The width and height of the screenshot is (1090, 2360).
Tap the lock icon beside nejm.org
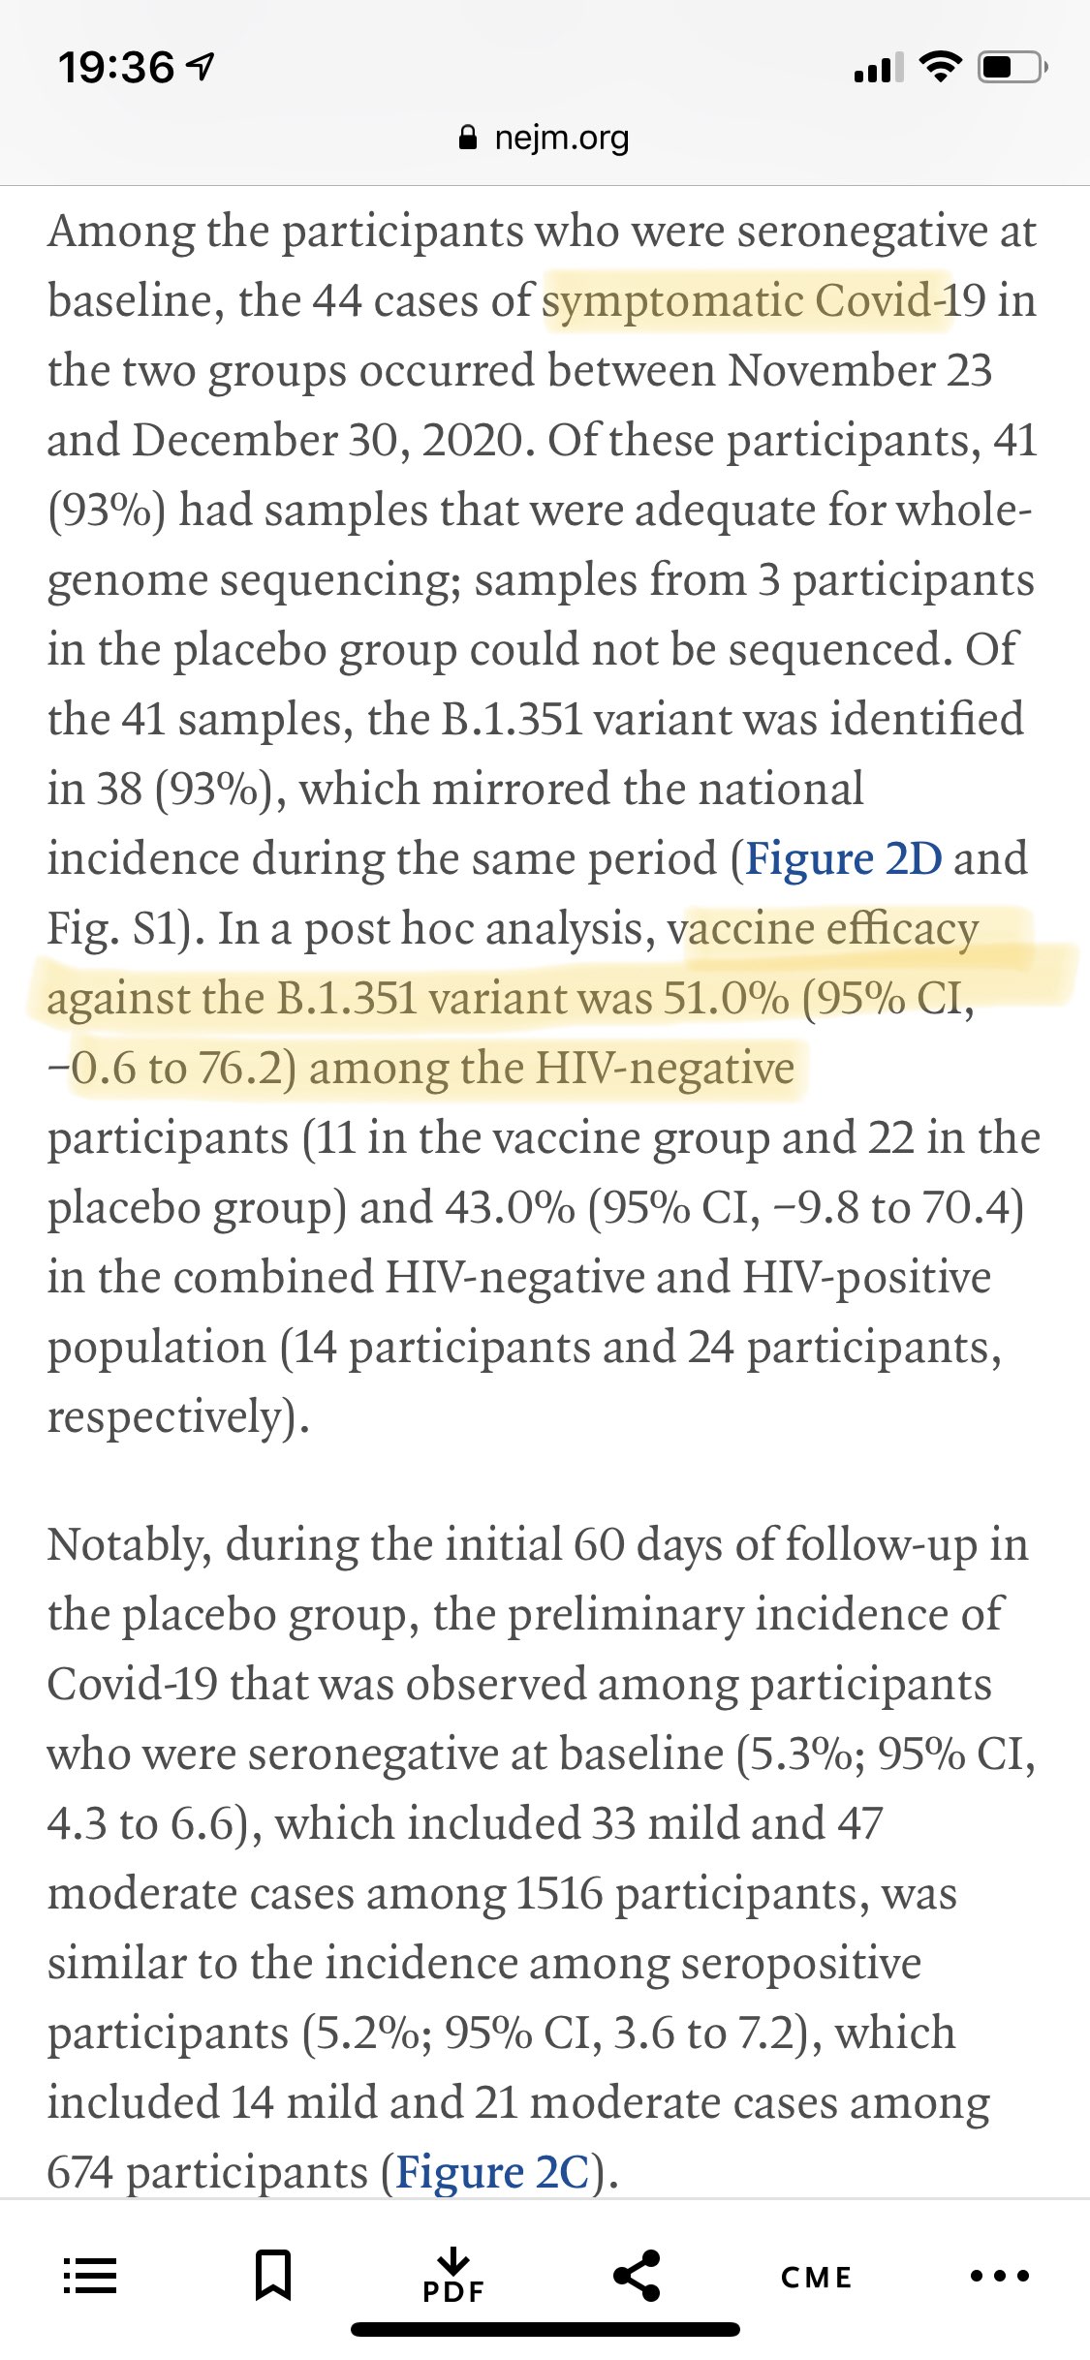[468, 138]
